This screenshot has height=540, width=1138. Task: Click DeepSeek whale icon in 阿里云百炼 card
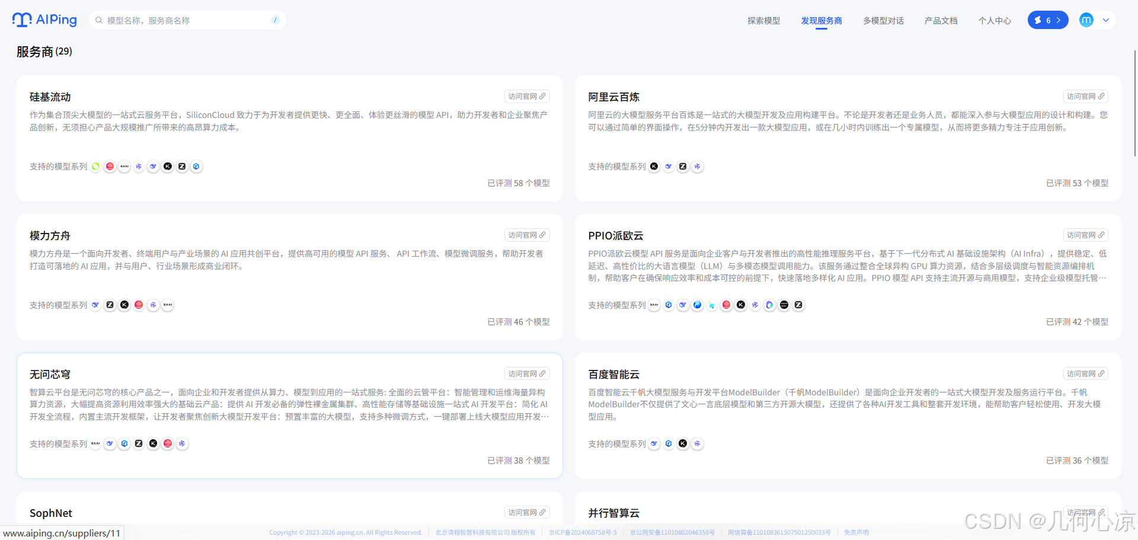tap(669, 167)
